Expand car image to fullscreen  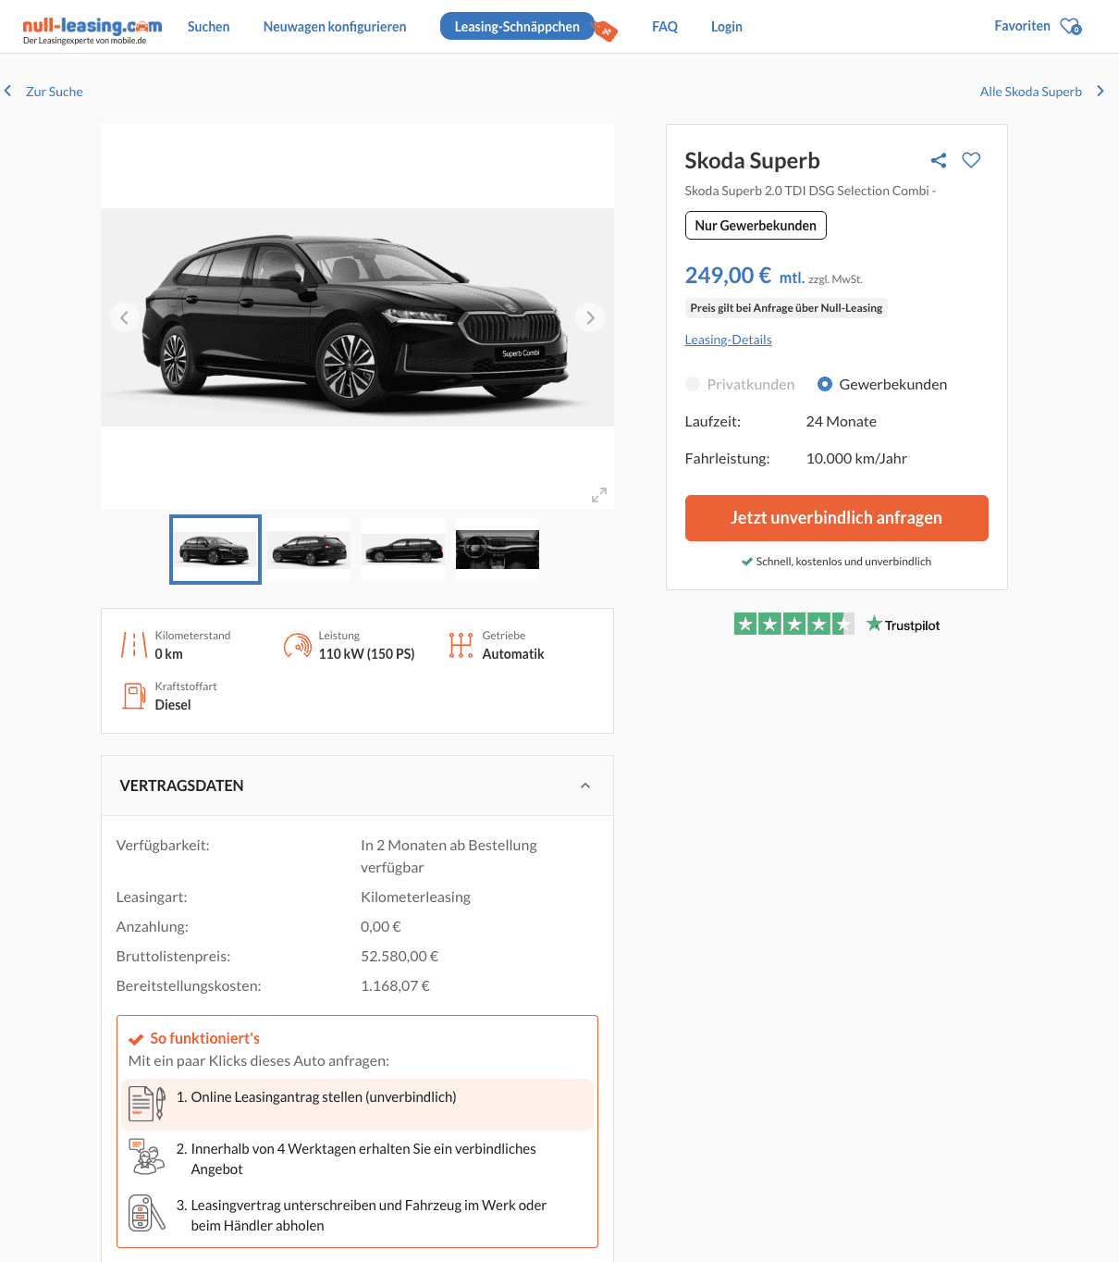click(x=599, y=495)
